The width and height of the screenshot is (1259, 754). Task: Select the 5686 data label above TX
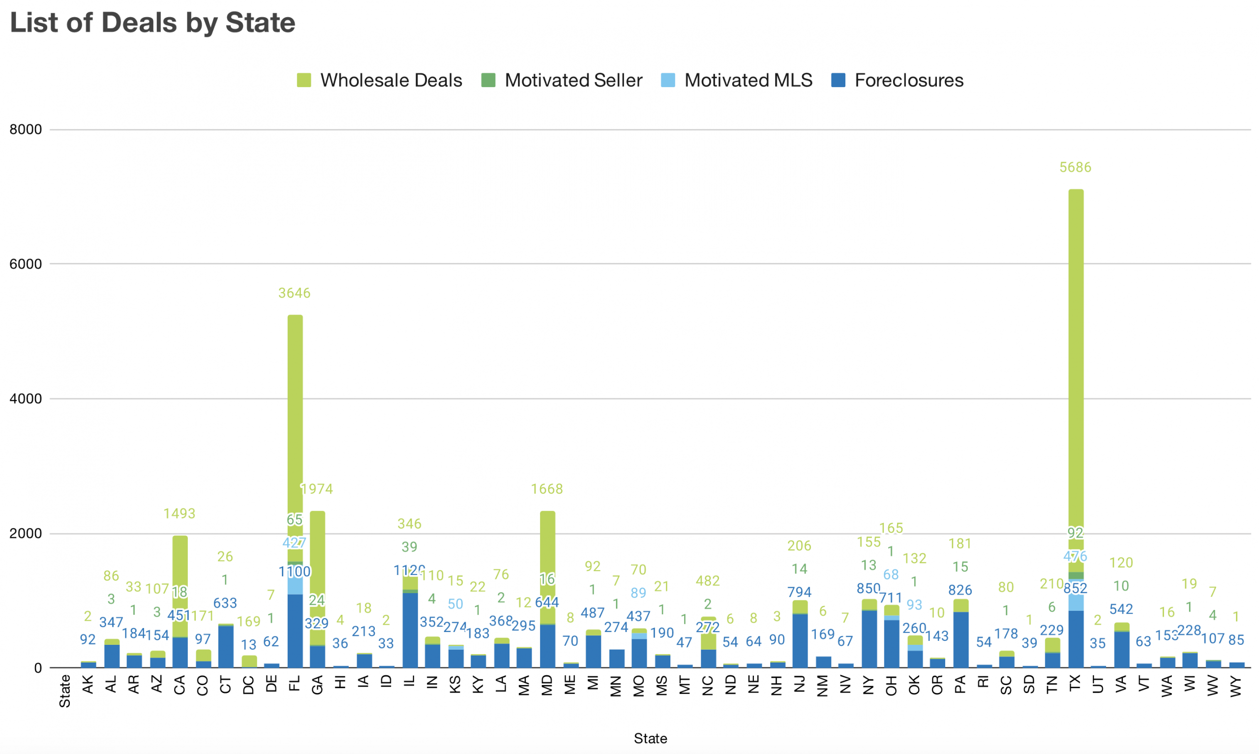click(1075, 167)
